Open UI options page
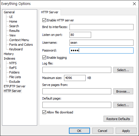139x136 pixels. click(x=11, y=17)
